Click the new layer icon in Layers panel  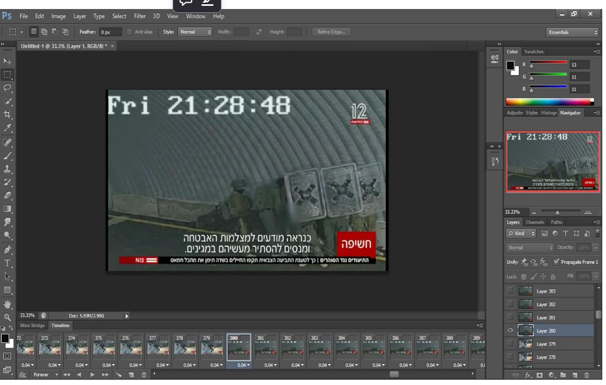[575, 375]
